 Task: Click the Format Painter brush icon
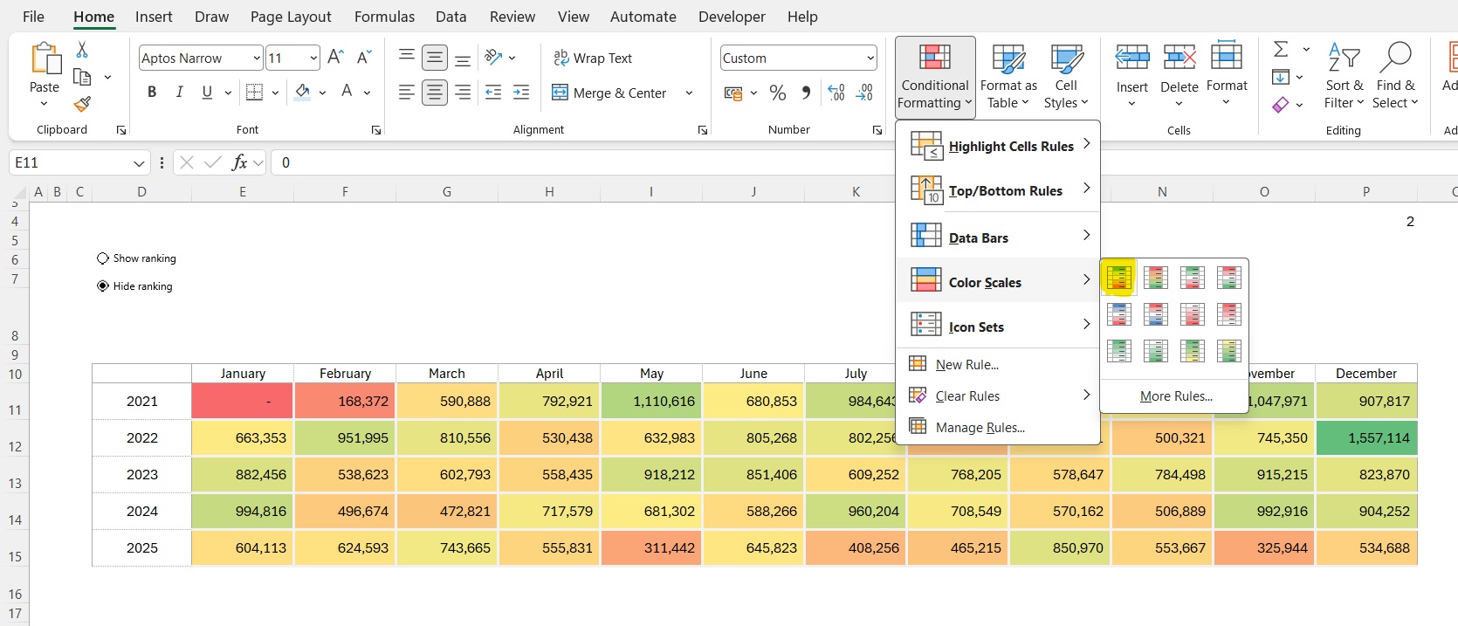point(82,105)
